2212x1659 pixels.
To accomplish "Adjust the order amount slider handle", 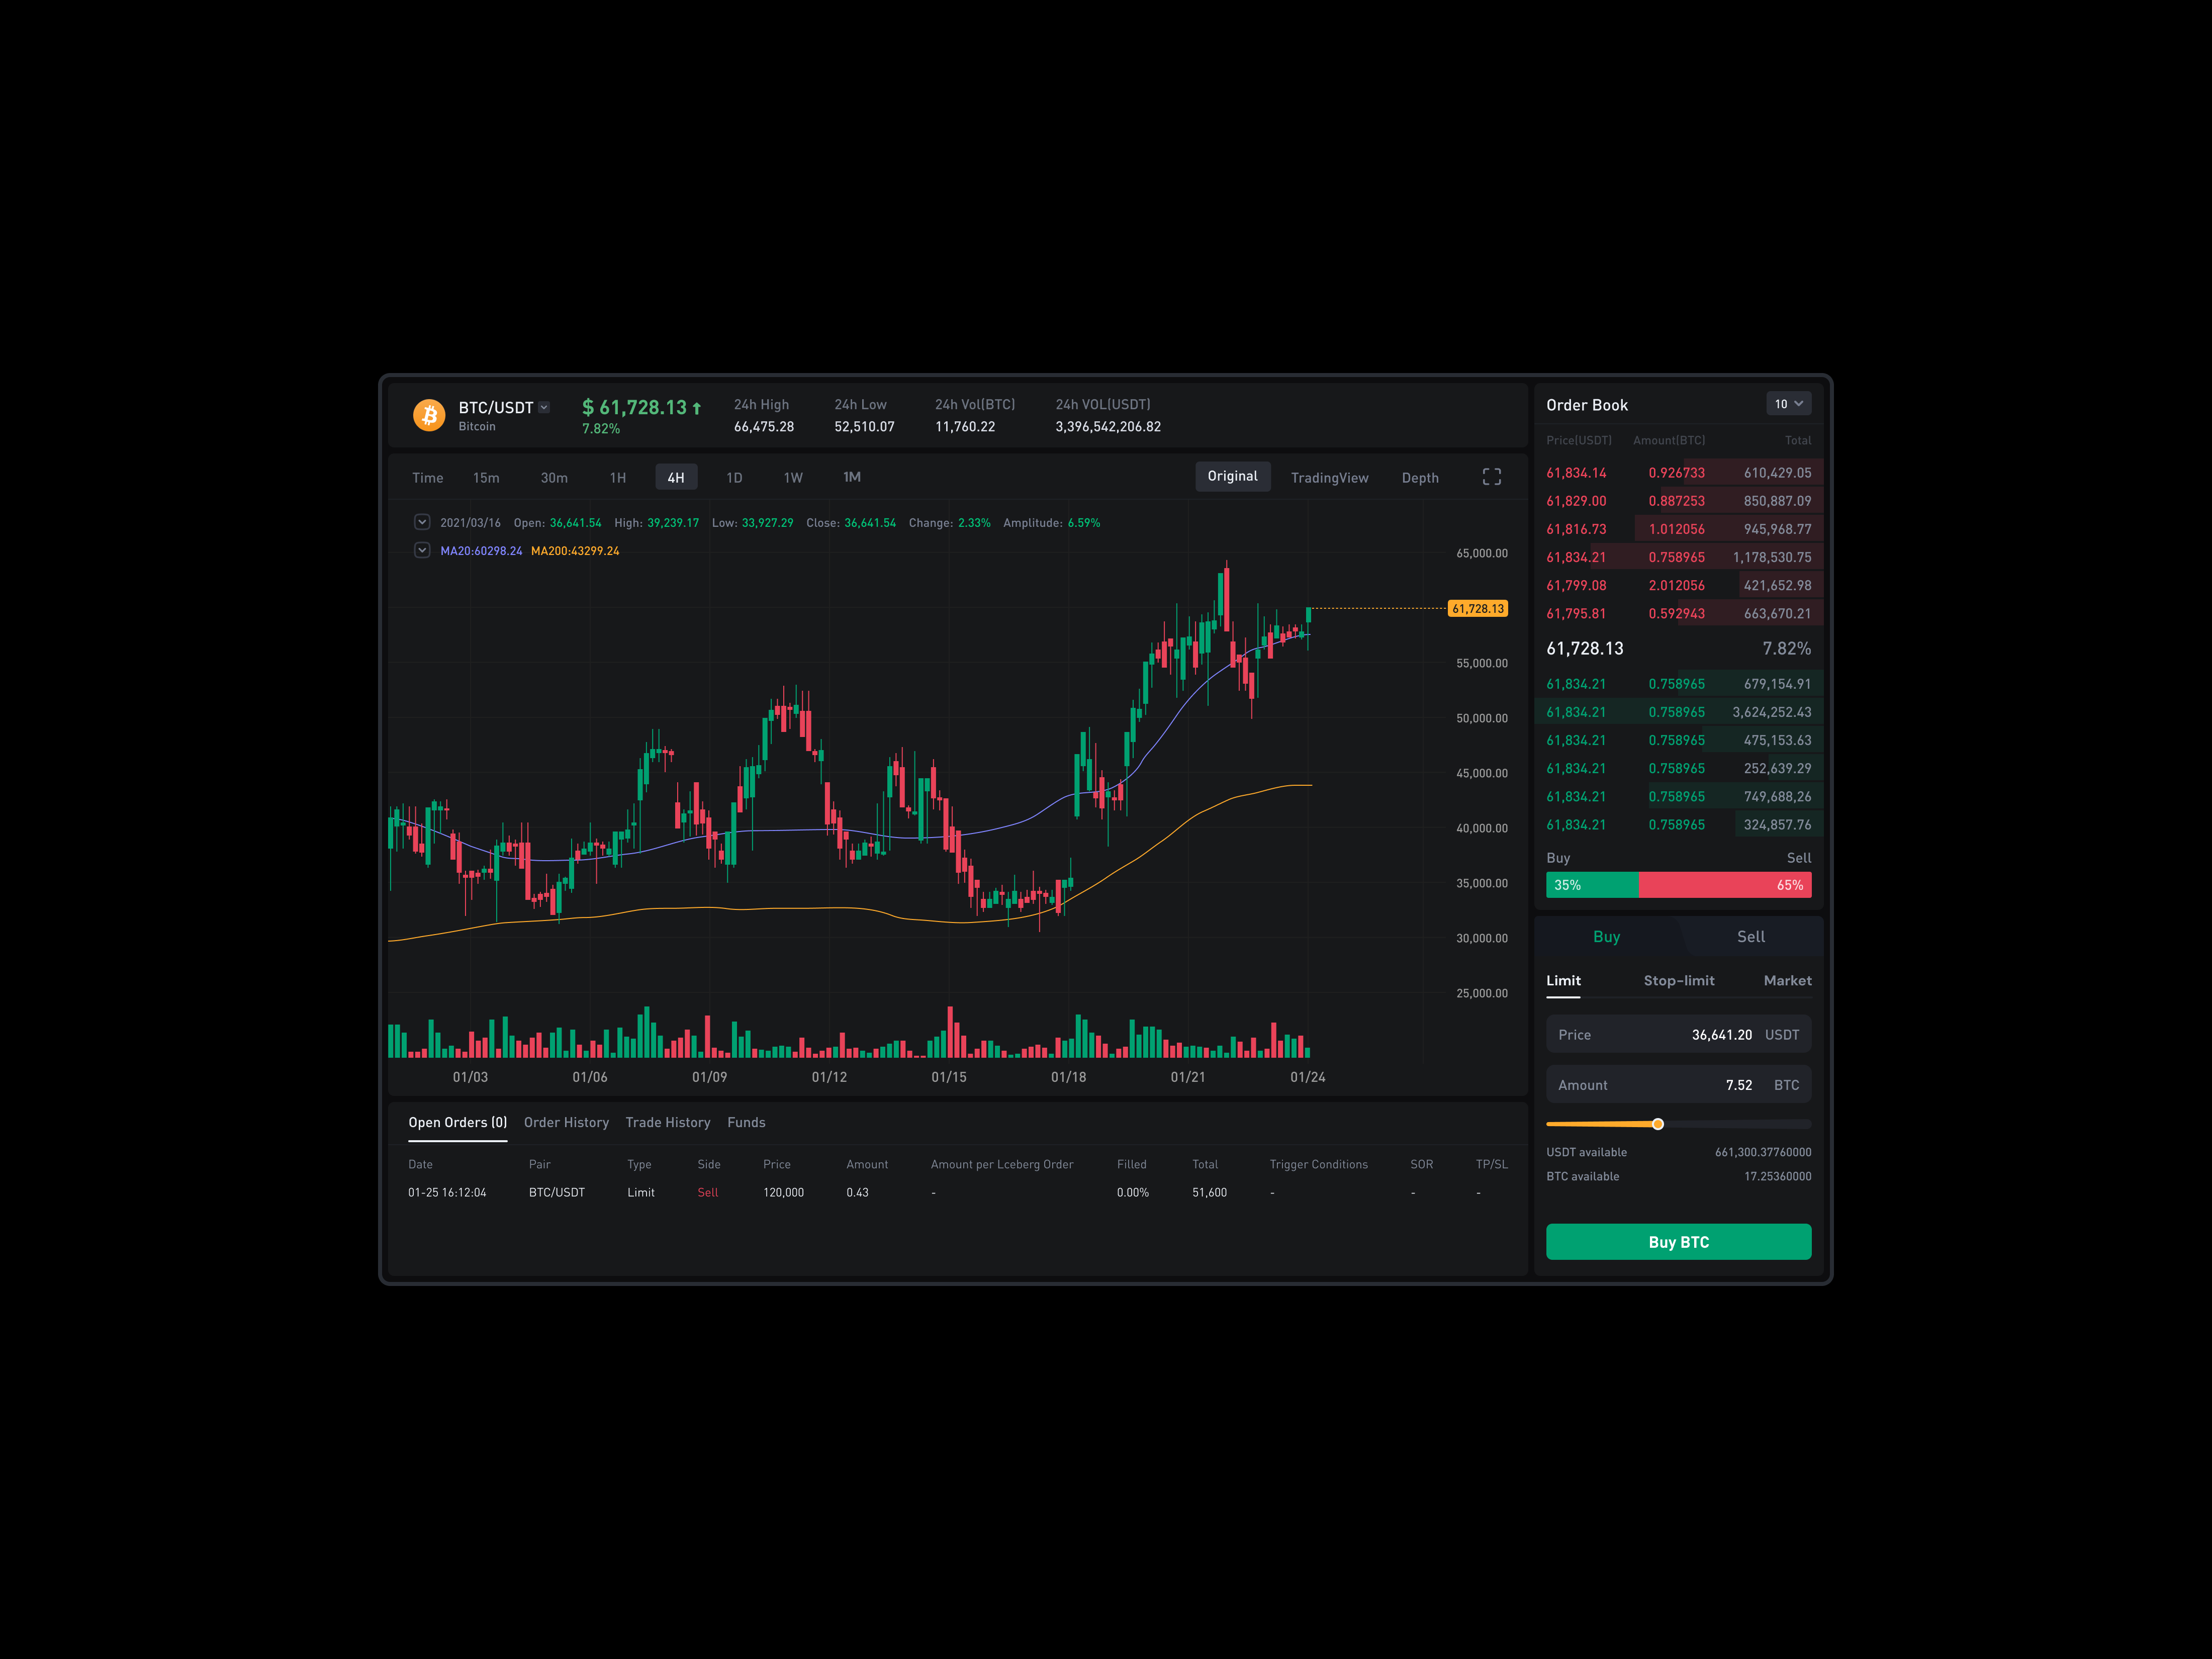I will tap(1659, 1123).
